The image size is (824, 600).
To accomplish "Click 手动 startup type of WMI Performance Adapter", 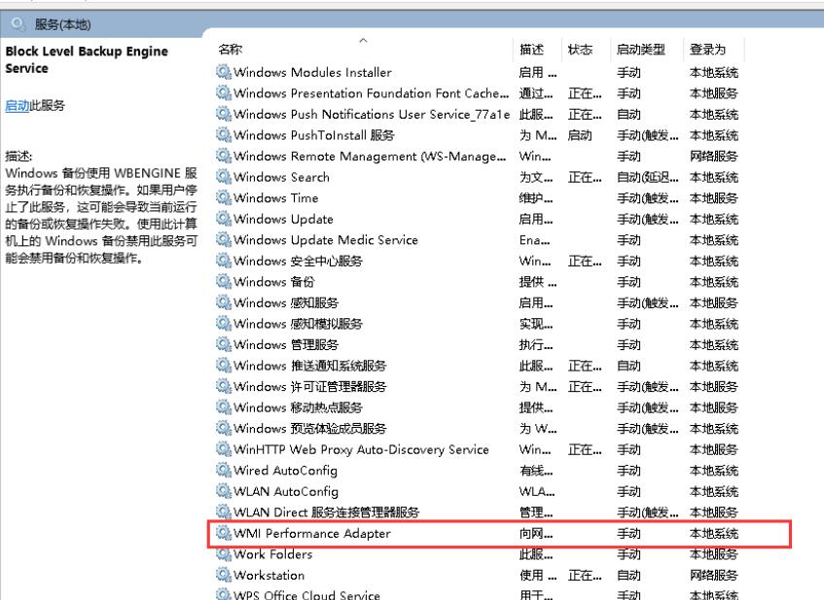I will click(628, 533).
